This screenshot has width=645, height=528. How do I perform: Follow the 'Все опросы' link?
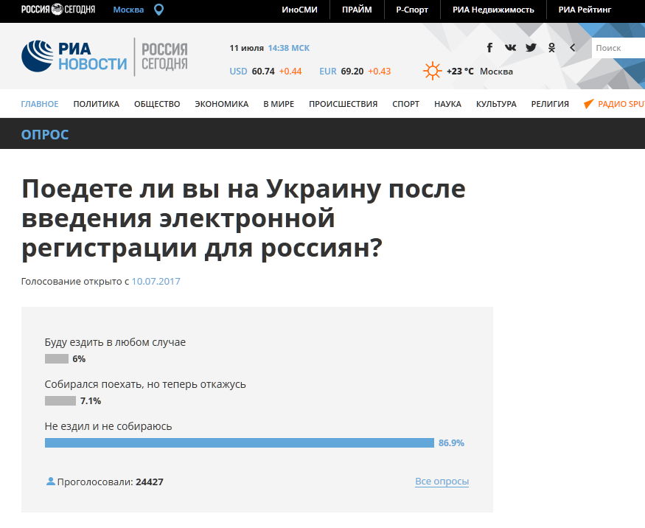(x=442, y=481)
